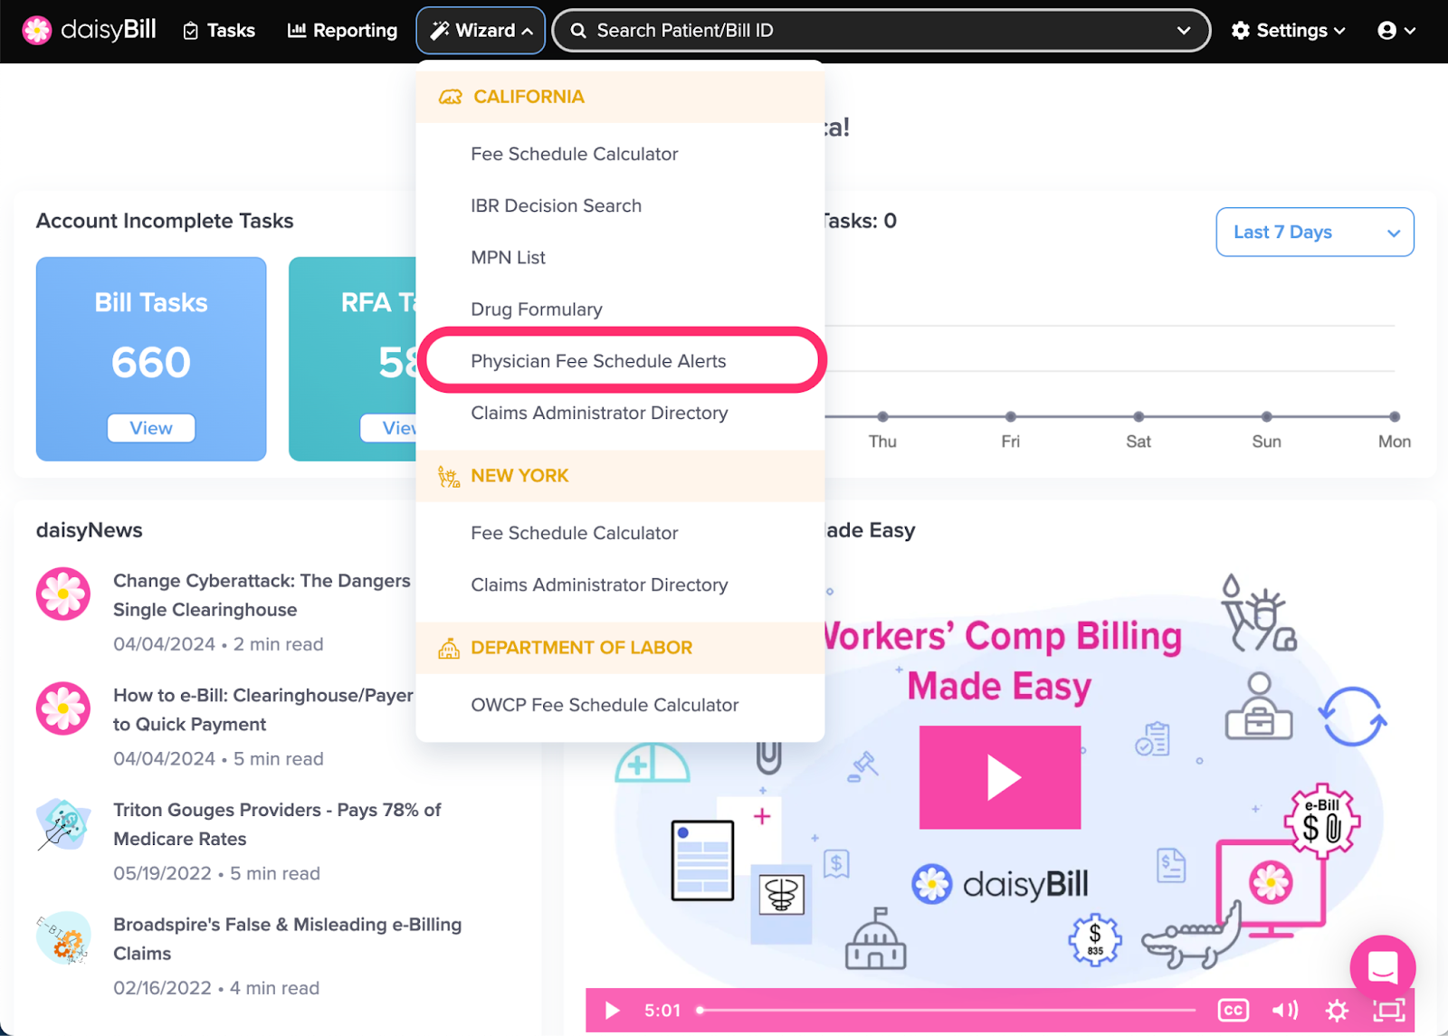Click the Tasks clipboard icon

pos(190,32)
